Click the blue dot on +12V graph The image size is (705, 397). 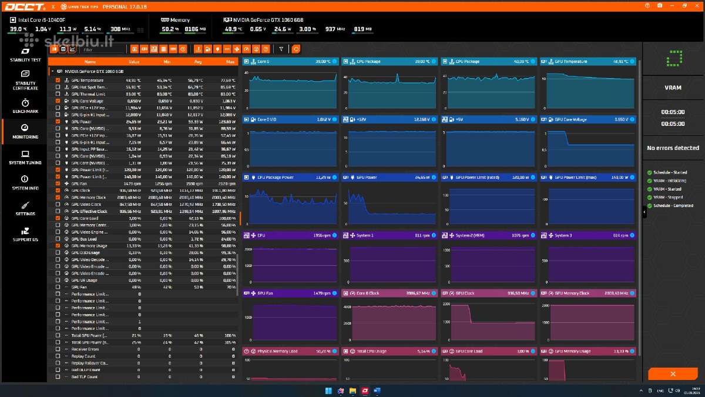pyautogui.click(x=434, y=119)
